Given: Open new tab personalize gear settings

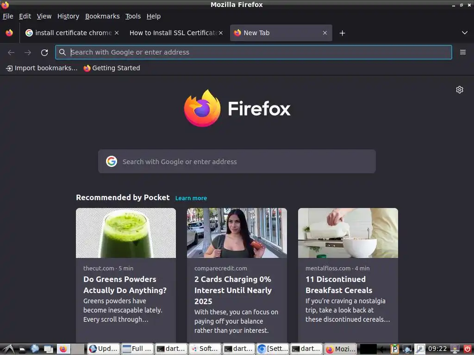Looking at the screenshot, I should 460,90.
